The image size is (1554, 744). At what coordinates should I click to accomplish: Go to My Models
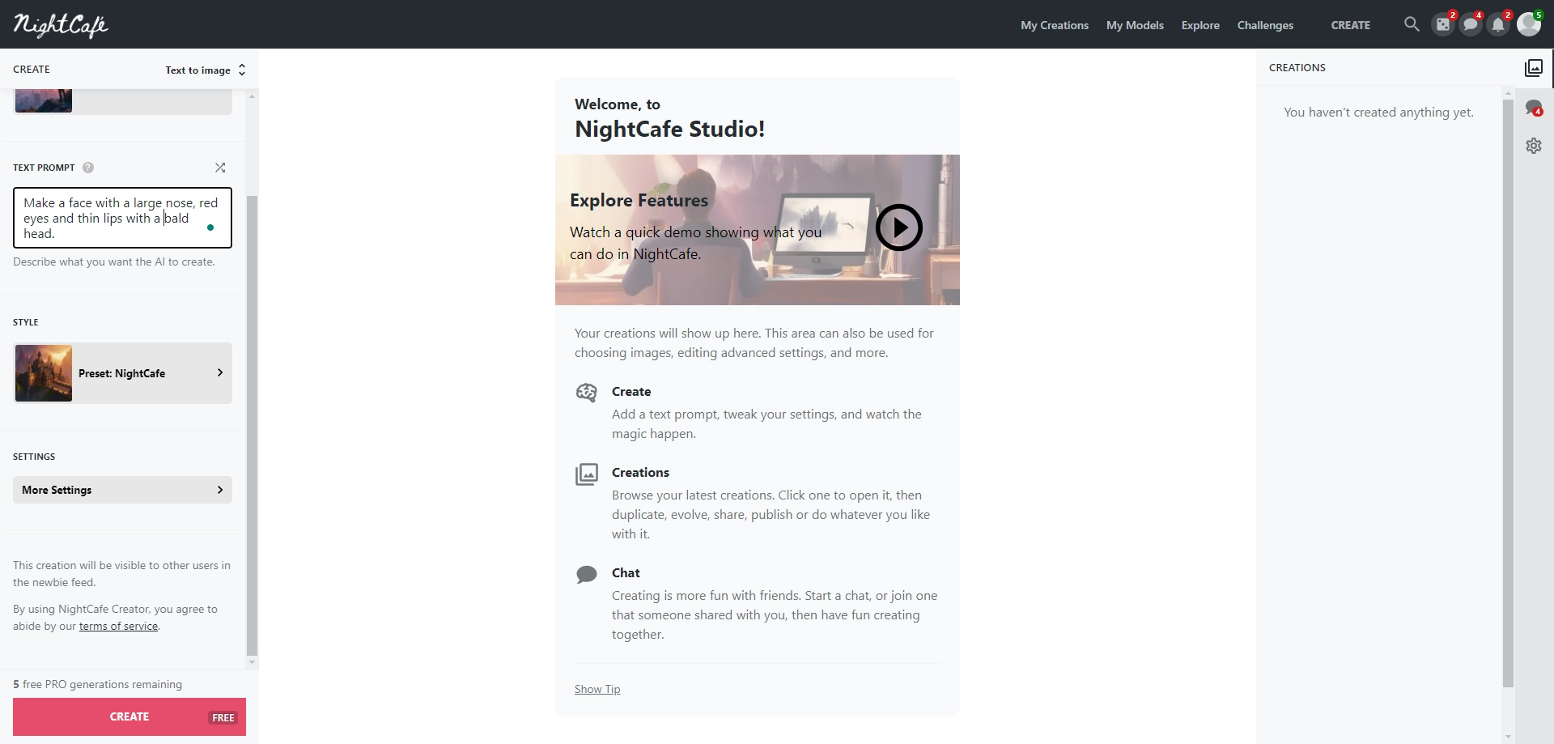click(x=1135, y=25)
